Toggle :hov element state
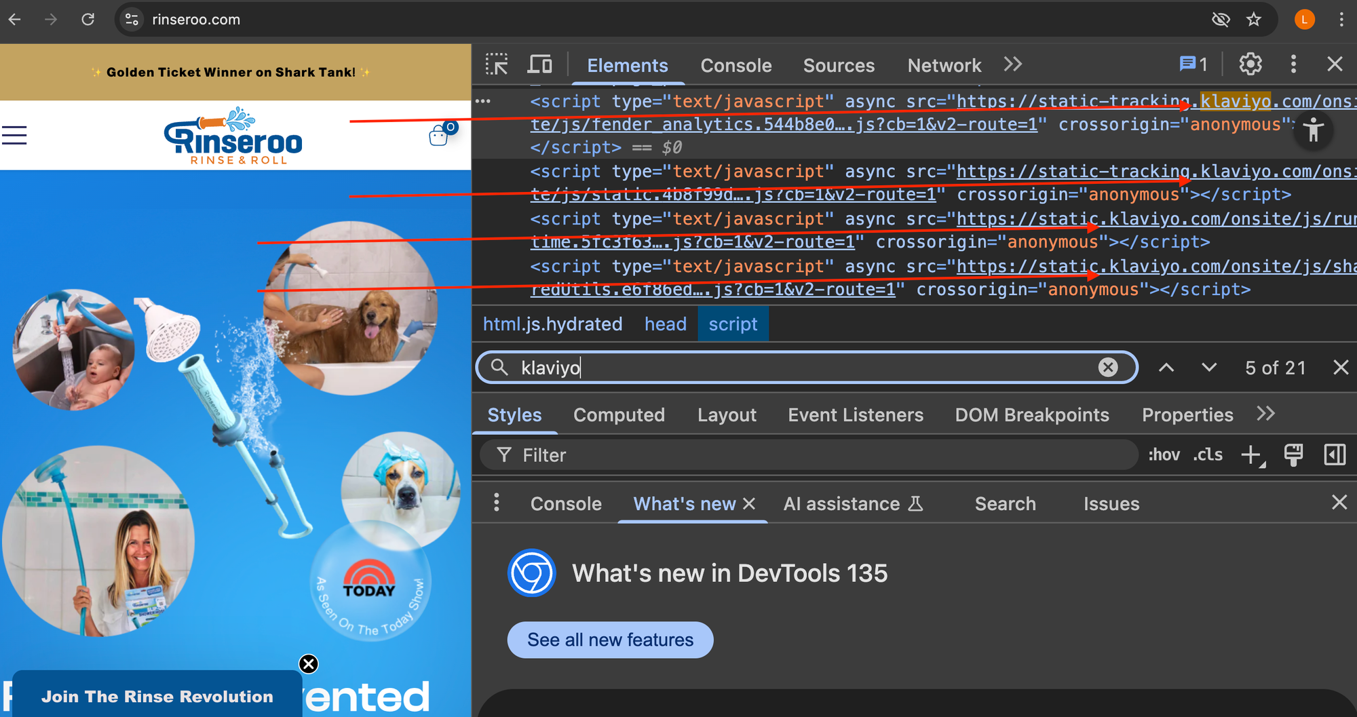Image resolution: width=1357 pixels, height=717 pixels. 1164,455
